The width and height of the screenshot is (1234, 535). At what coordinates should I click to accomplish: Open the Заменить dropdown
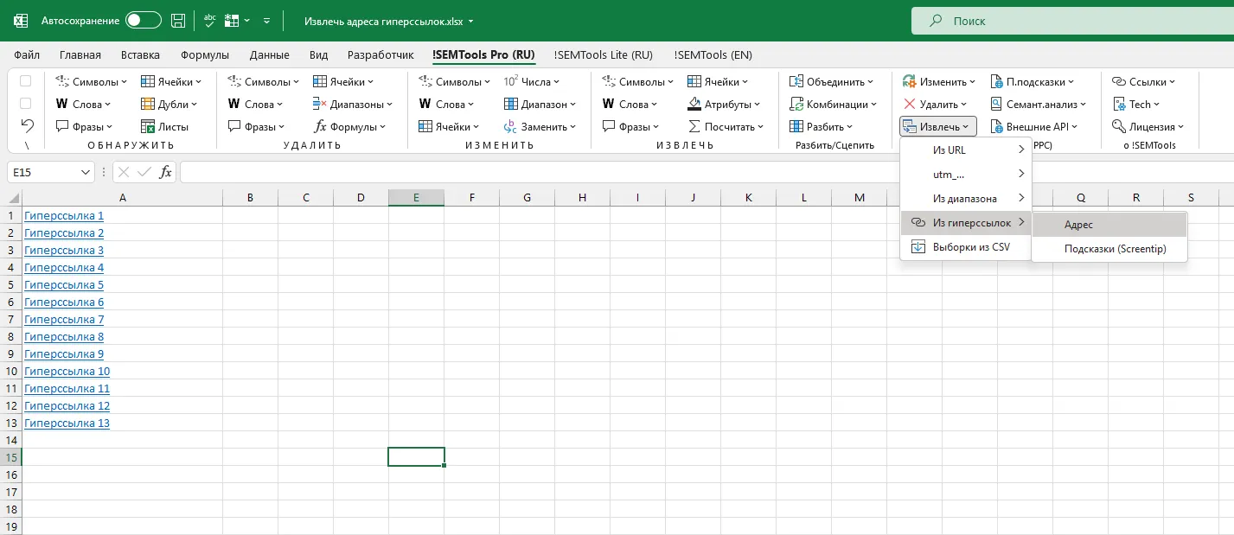tap(540, 126)
